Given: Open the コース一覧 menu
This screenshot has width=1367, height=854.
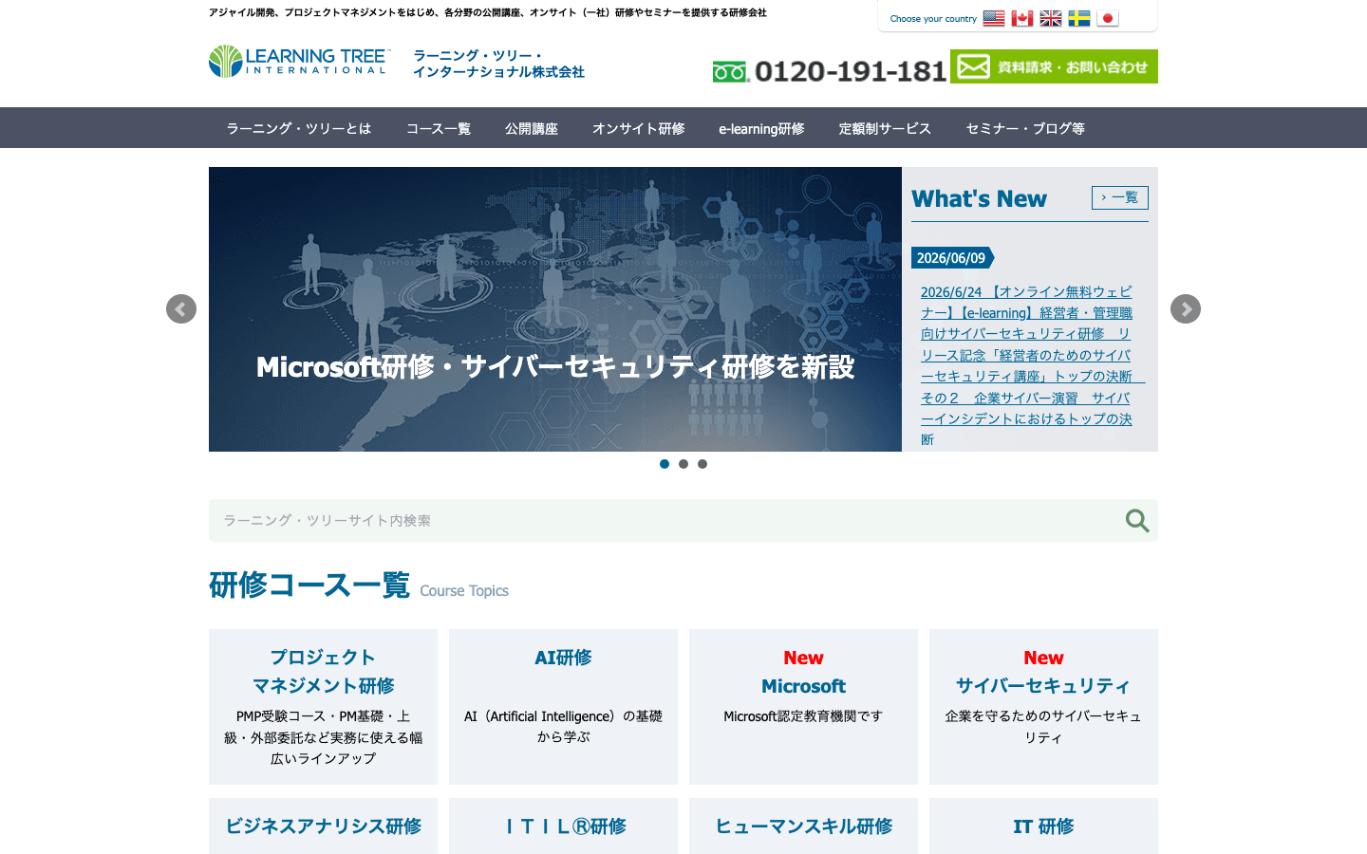Looking at the screenshot, I should 439,128.
